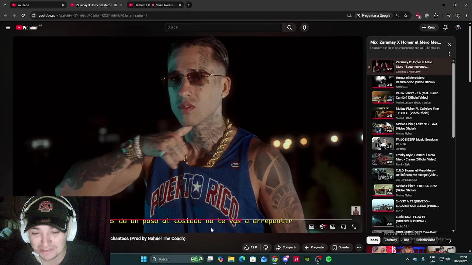Like the video with 12 K likes
This screenshot has width=472, height=265.
tap(250, 247)
